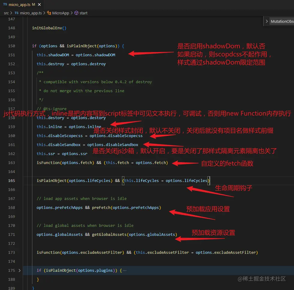
Task: Click line number 171
Action: click(x=11, y=234)
